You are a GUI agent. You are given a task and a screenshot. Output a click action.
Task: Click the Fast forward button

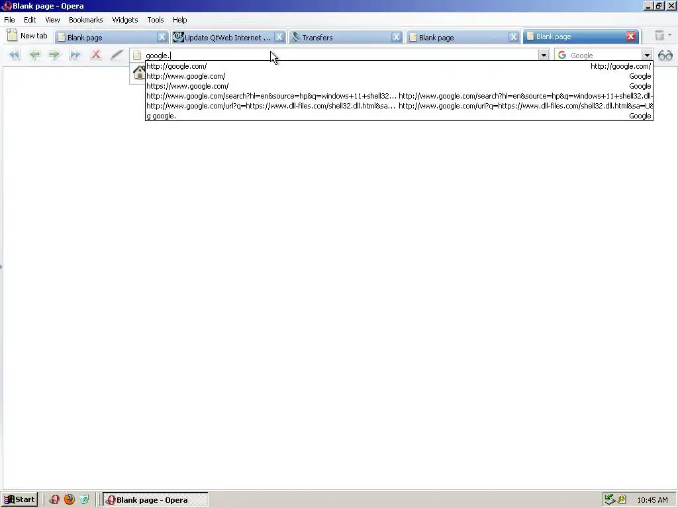[75, 55]
